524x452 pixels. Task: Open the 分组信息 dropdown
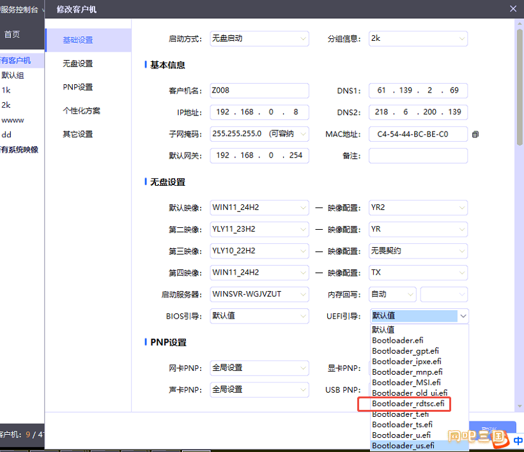tap(418, 39)
